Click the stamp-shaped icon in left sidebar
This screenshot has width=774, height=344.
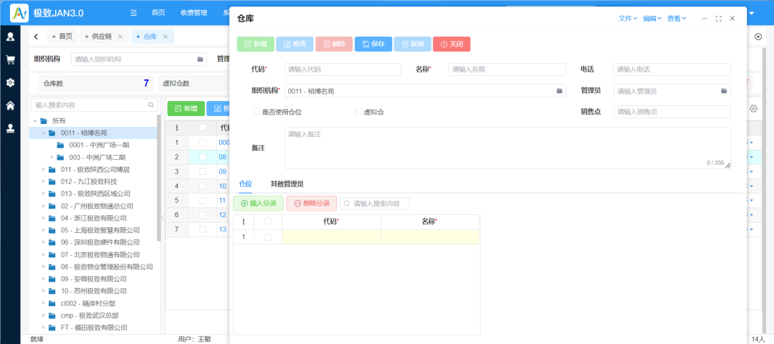[x=10, y=128]
